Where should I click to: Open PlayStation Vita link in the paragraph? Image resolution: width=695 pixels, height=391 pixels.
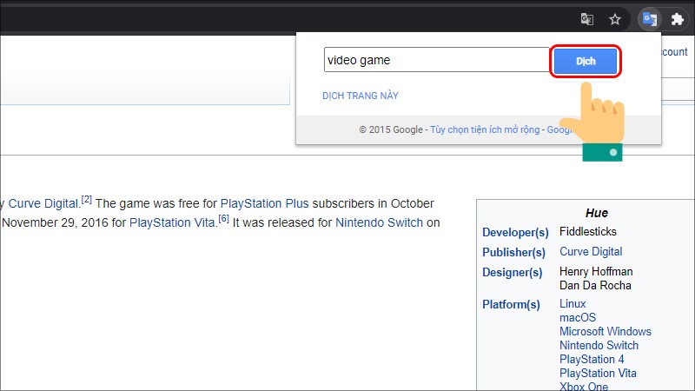point(172,222)
